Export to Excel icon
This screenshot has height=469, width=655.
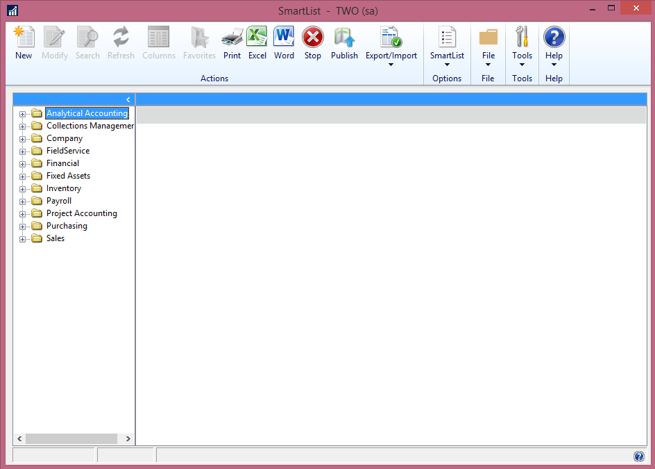[x=257, y=36]
